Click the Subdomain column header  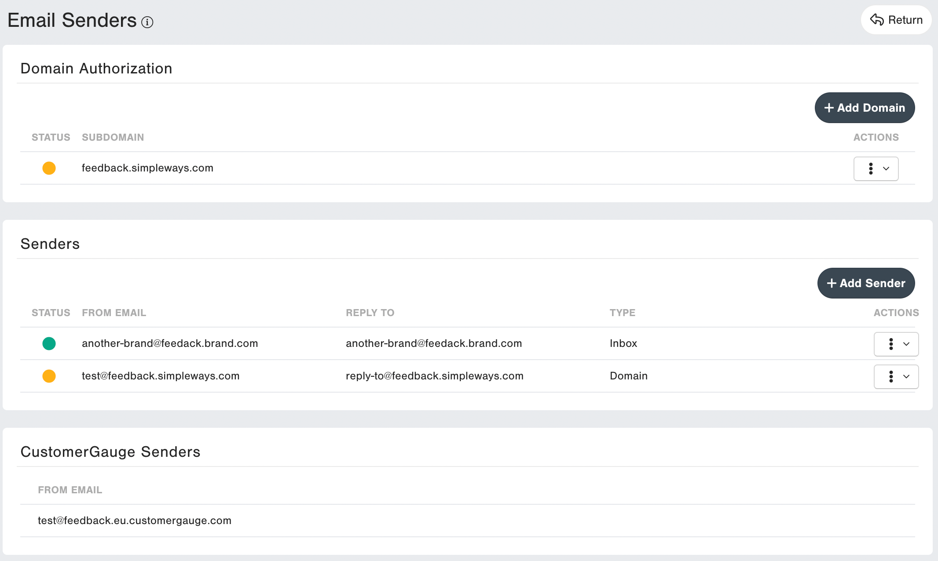[x=113, y=137]
